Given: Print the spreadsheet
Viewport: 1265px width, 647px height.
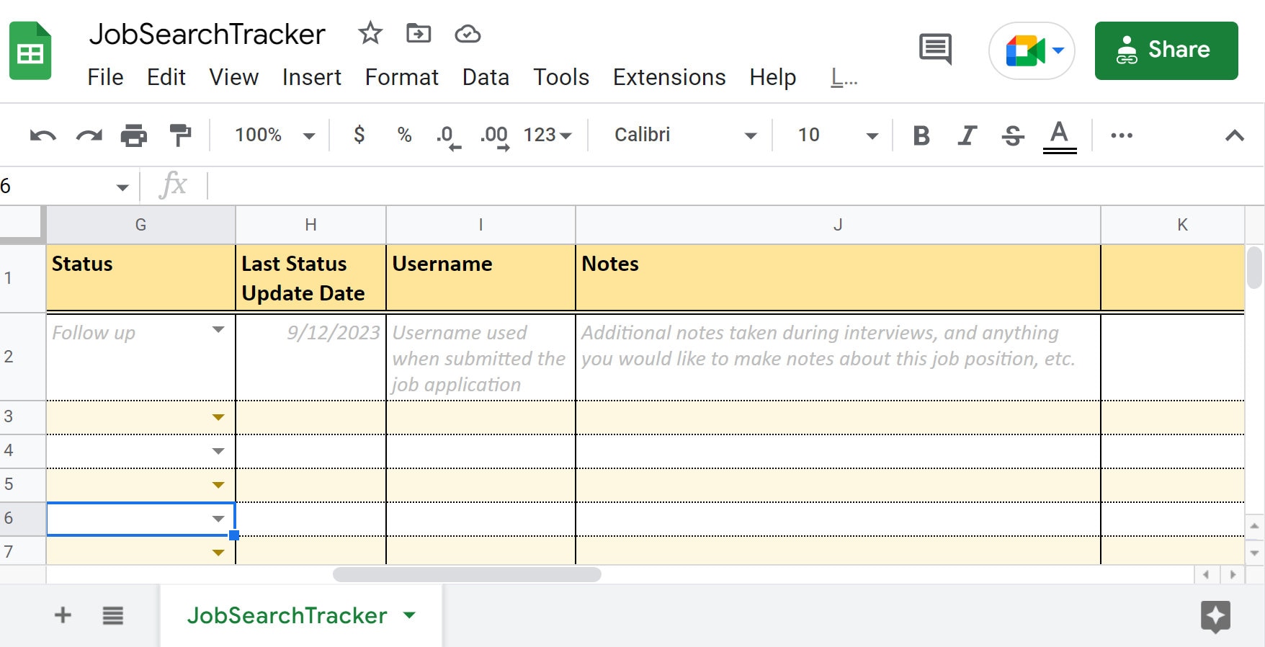Looking at the screenshot, I should [x=134, y=135].
